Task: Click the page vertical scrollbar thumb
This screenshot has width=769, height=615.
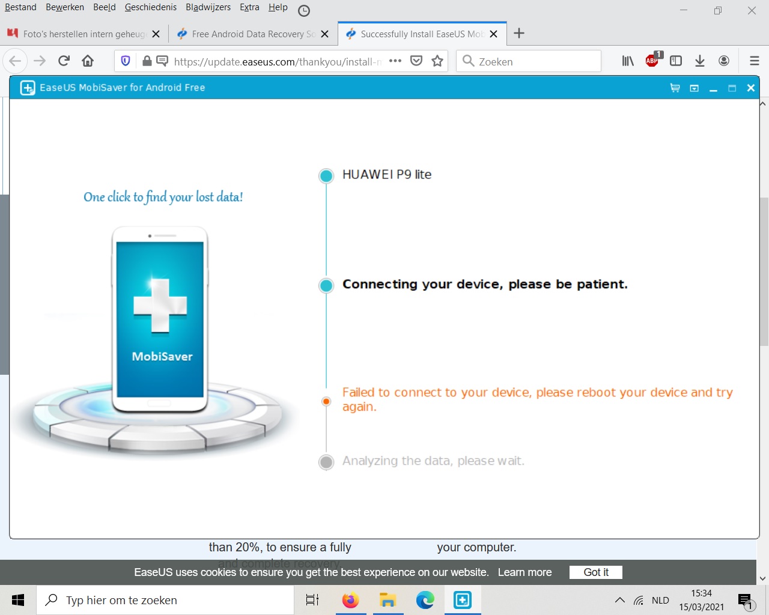Action: tap(764, 271)
